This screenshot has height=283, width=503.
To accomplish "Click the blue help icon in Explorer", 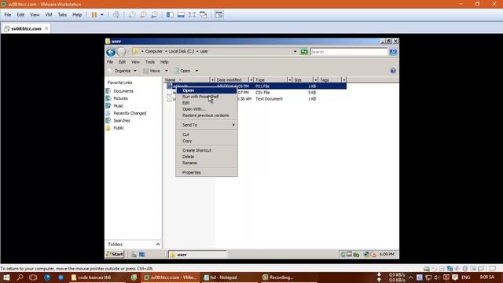I will point(393,71).
